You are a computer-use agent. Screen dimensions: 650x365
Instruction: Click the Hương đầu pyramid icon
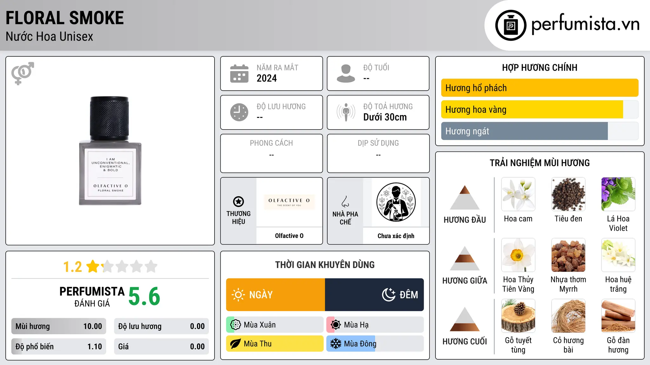(x=465, y=197)
